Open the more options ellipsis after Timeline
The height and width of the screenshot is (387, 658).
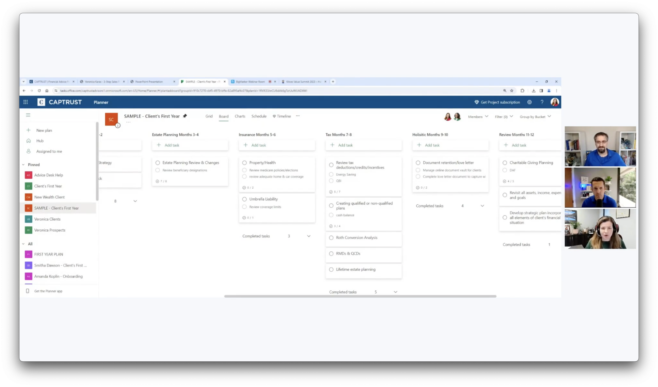pyautogui.click(x=298, y=116)
